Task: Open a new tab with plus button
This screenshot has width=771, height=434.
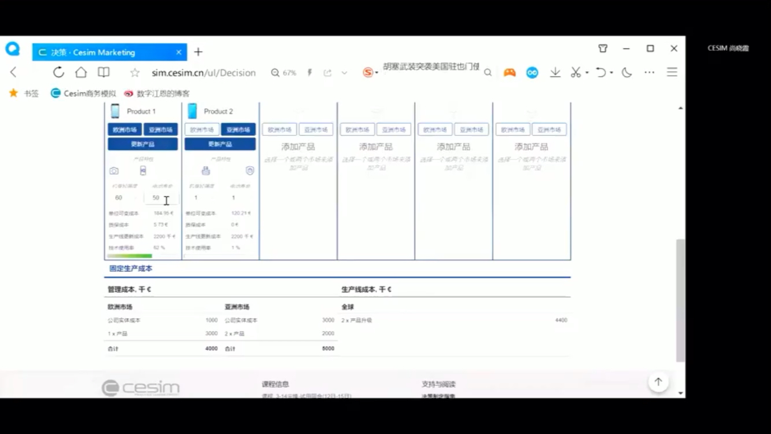Action: tap(198, 52)
